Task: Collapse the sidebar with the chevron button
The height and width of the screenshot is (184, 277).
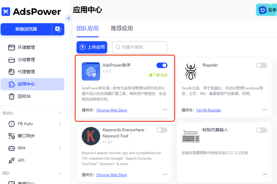Action: click(x=68, y=18)
